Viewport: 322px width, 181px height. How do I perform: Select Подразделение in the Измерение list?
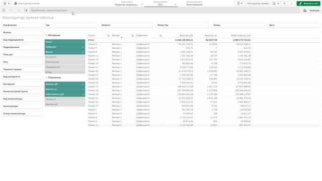[x=65, y=67]
